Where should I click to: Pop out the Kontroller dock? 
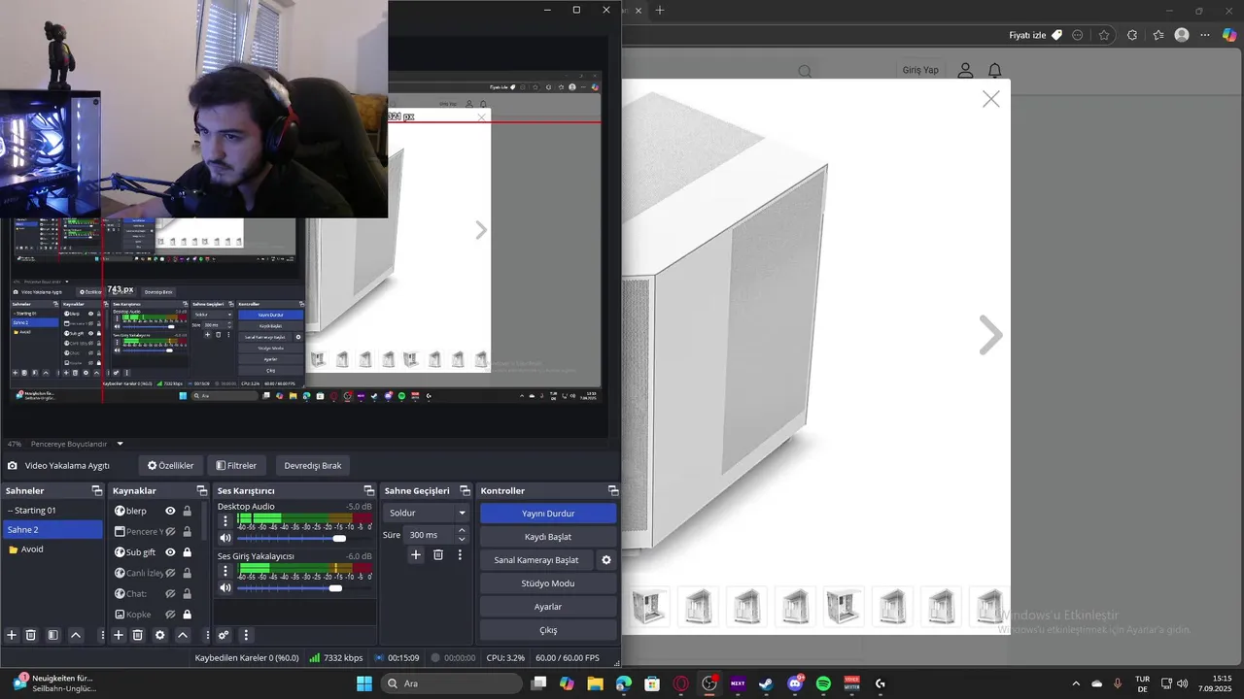[612, 491]
